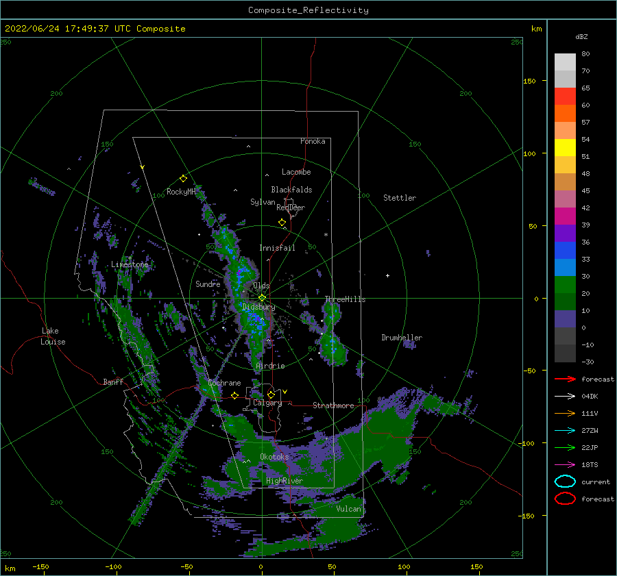Select the bright green 20-30 dBZ swatch
Image resolution: width=617 pixels, height=576 pixels.
565,285
